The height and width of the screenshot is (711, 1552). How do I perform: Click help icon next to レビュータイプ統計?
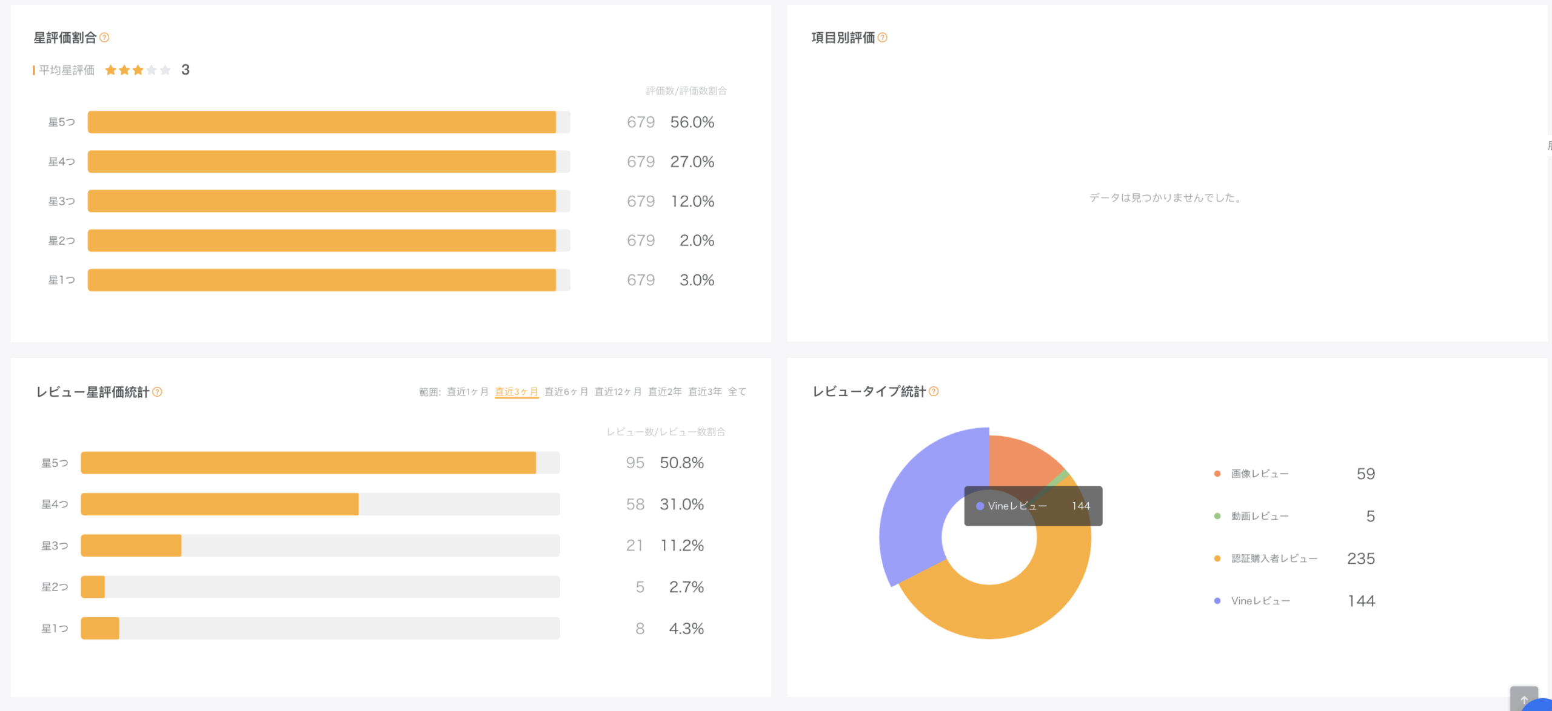(934, 391)
